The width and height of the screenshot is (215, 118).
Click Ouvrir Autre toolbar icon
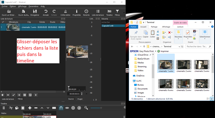click(24, 13)
